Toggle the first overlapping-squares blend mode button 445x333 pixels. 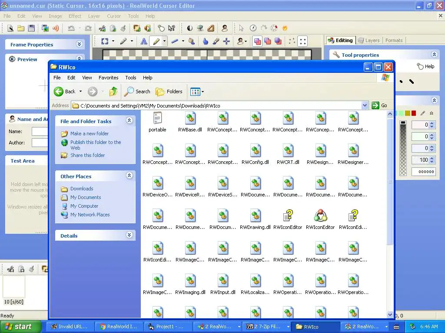[257, 41]
